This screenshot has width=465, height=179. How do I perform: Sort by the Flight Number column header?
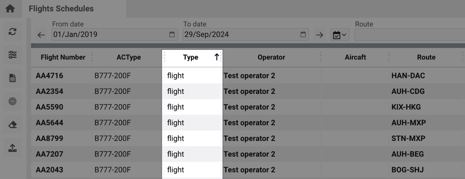[63, 58]
